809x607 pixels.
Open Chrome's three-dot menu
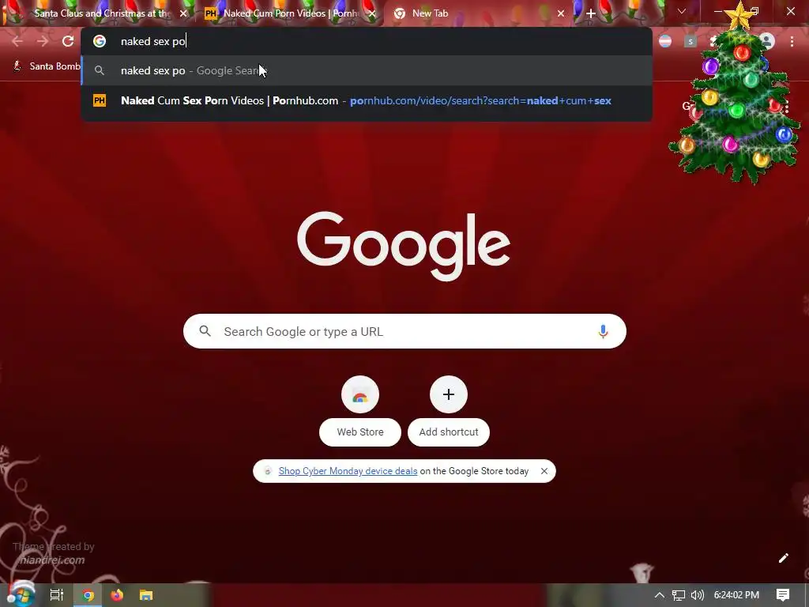tap(792, 41)
